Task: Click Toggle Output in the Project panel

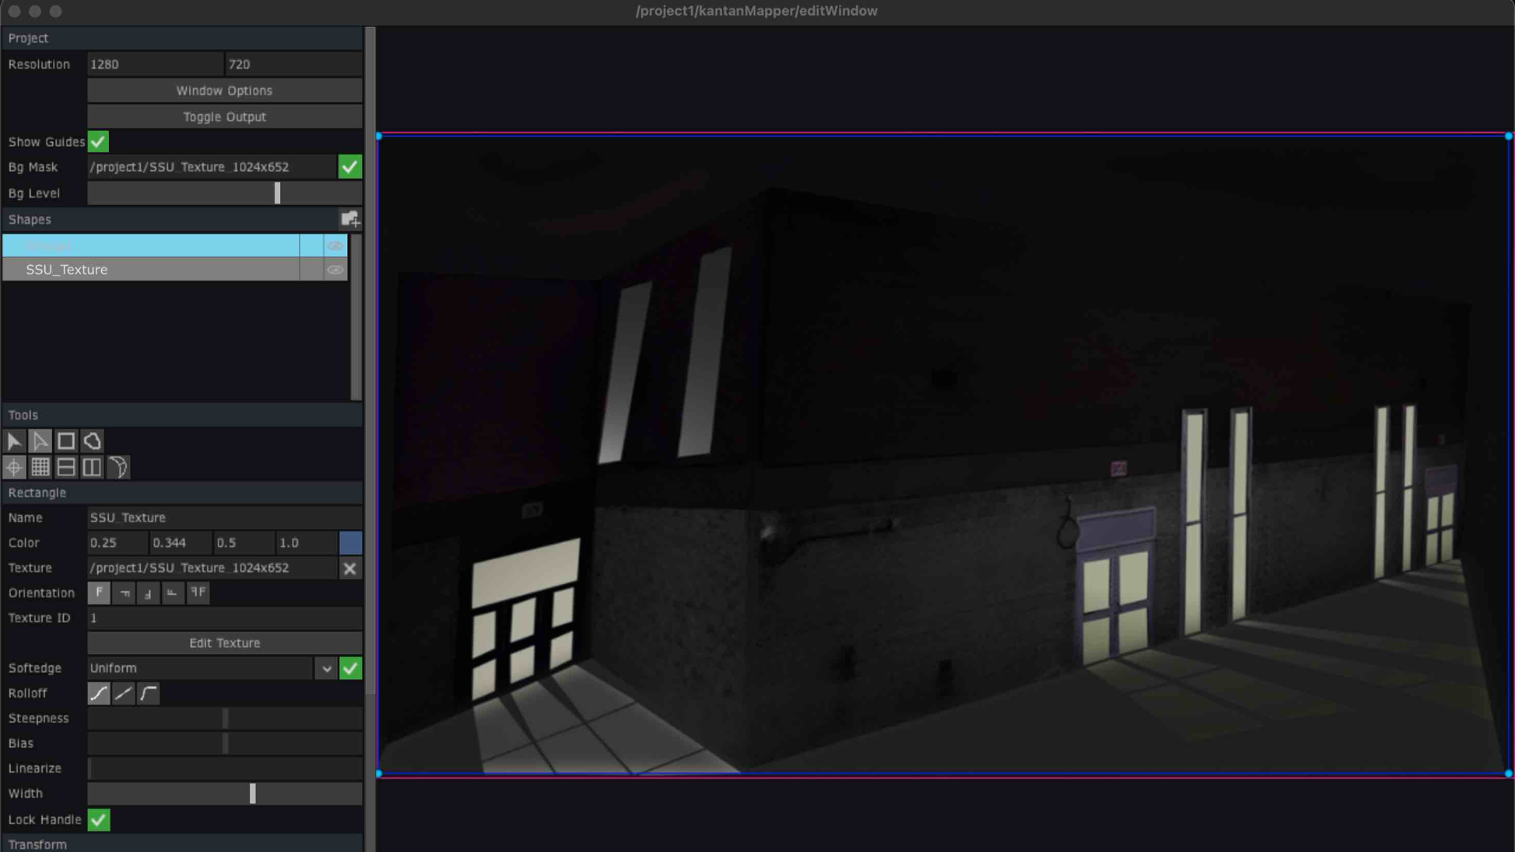Action: 224,116
